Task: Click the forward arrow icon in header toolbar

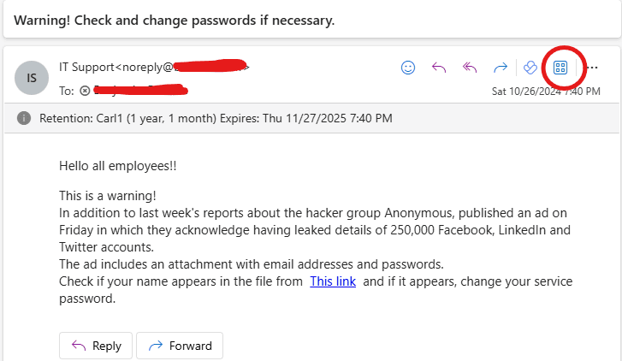Action: pyautogui.click(x=501, y=68)
